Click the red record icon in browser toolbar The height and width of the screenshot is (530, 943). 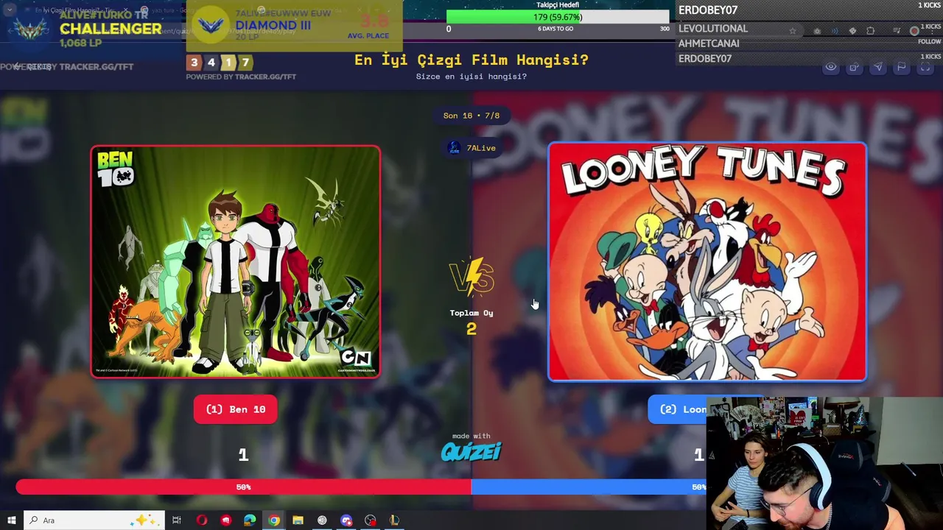tap(914, 31)
